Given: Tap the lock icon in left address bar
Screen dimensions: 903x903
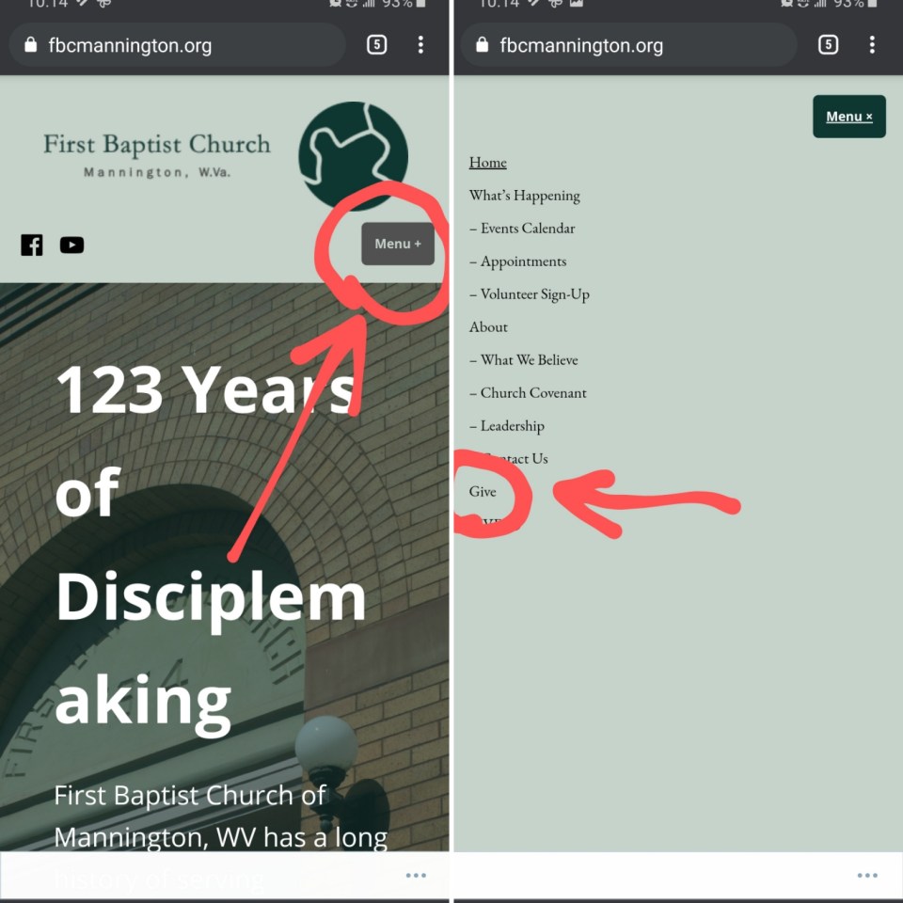Looking at the screenshot, I should [30, 44].
